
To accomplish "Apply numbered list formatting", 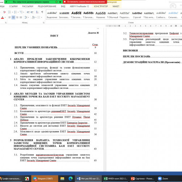I will [x=15, y=12].
